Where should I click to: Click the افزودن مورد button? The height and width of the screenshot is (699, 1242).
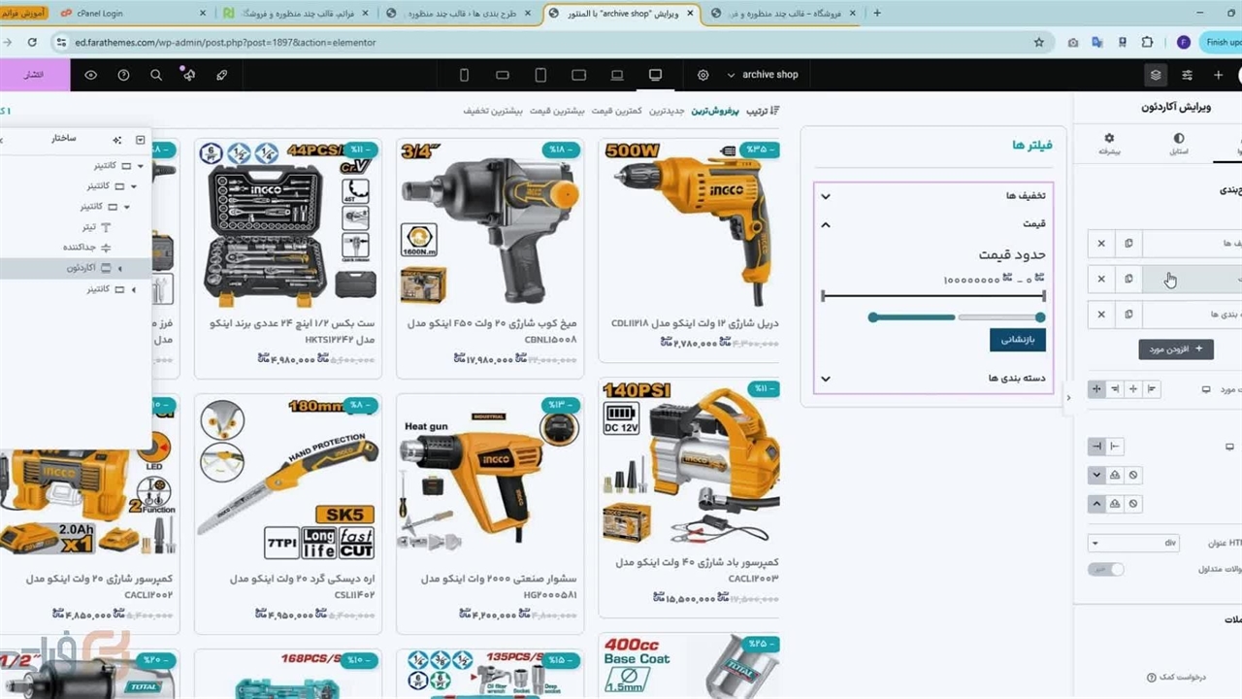(1175, 349)
